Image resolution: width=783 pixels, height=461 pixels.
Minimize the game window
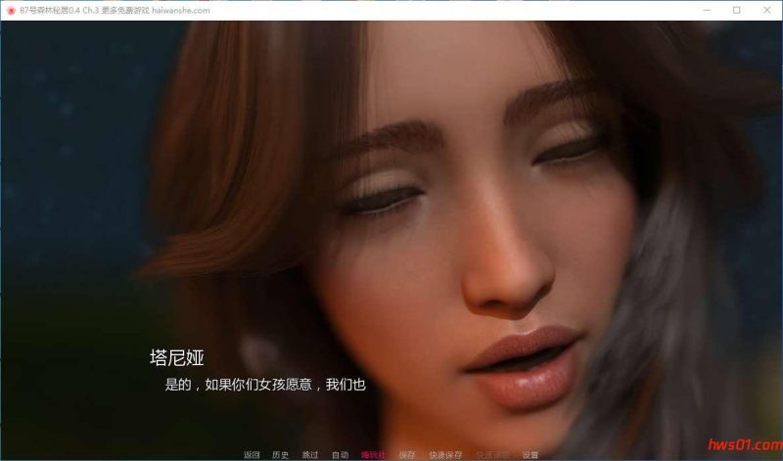(707, 10)
